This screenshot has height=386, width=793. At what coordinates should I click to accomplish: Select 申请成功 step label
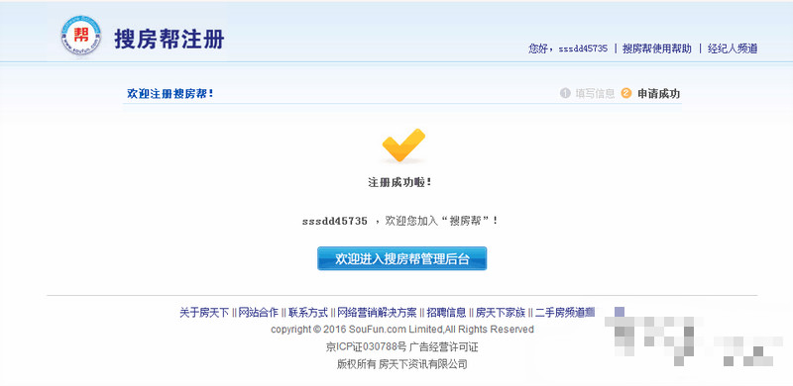click(x=659, y=93)
